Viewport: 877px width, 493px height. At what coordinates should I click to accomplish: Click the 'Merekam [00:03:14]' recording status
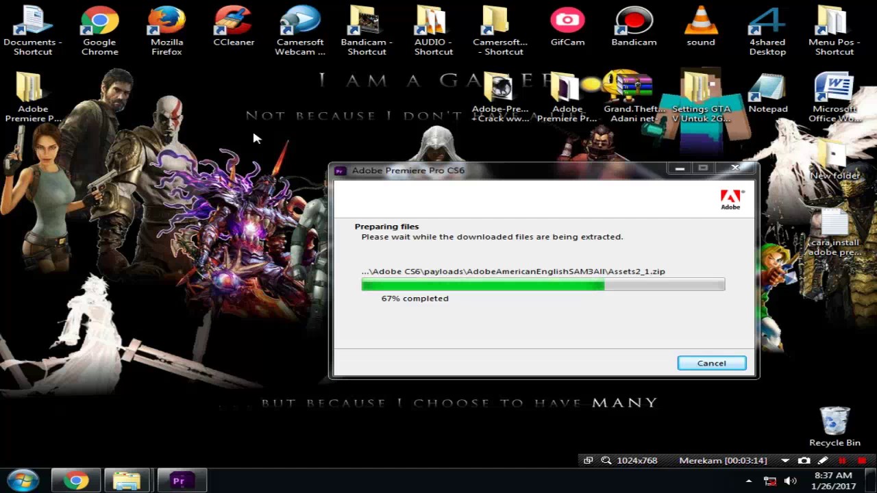pyautogui.click(x=723, y=461)
